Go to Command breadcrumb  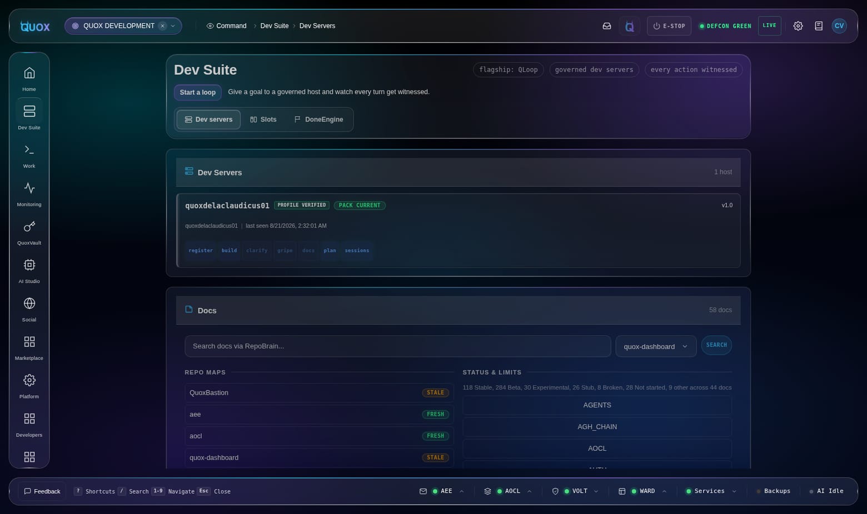227,26
